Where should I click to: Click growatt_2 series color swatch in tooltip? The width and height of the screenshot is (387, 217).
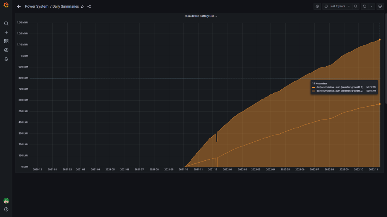[313, 91]
